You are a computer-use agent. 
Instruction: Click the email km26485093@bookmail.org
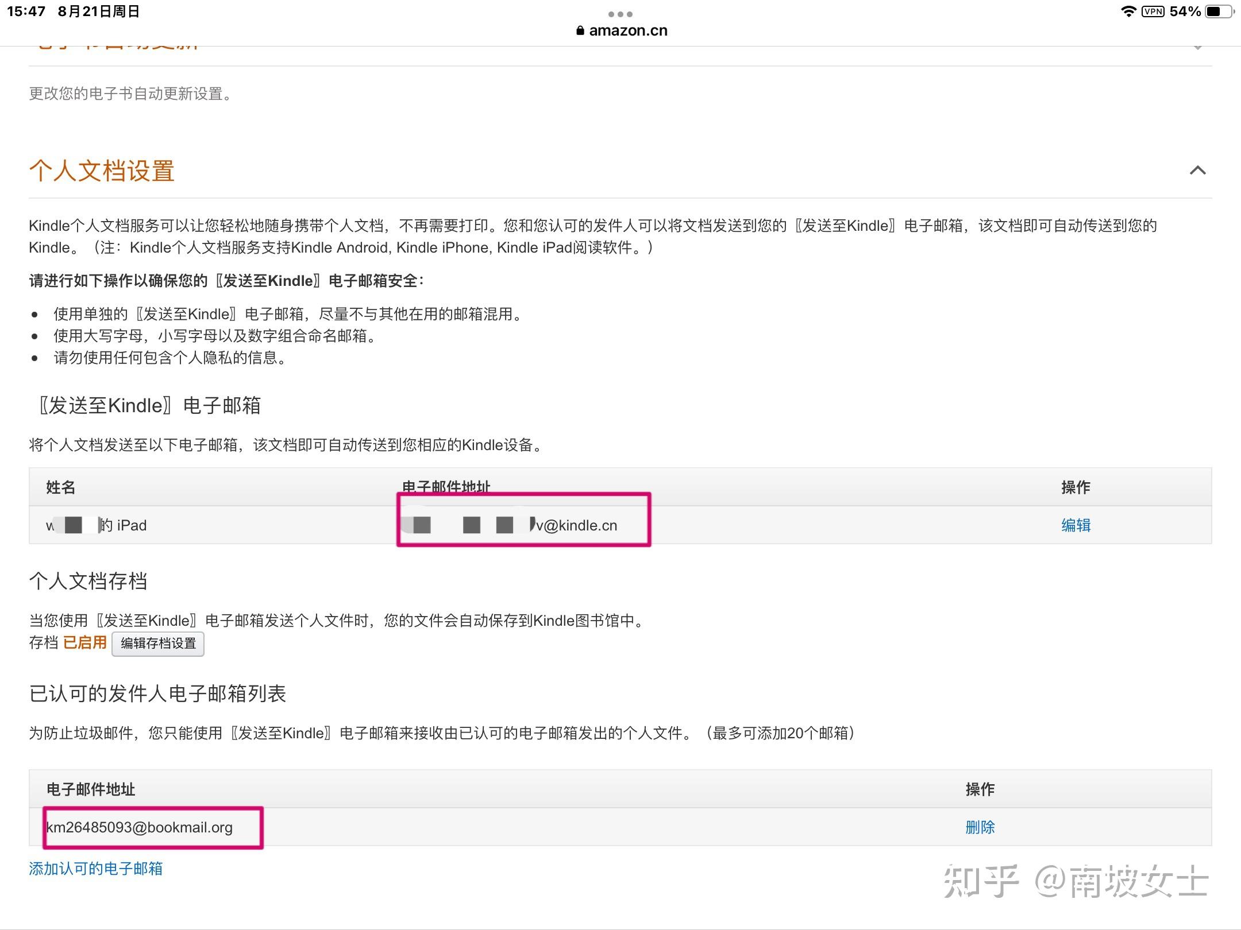140,827
